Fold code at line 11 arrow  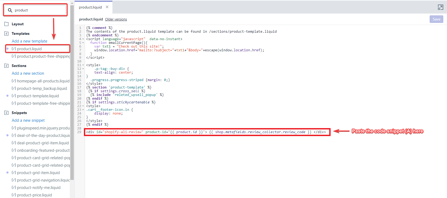click(83, 65)
